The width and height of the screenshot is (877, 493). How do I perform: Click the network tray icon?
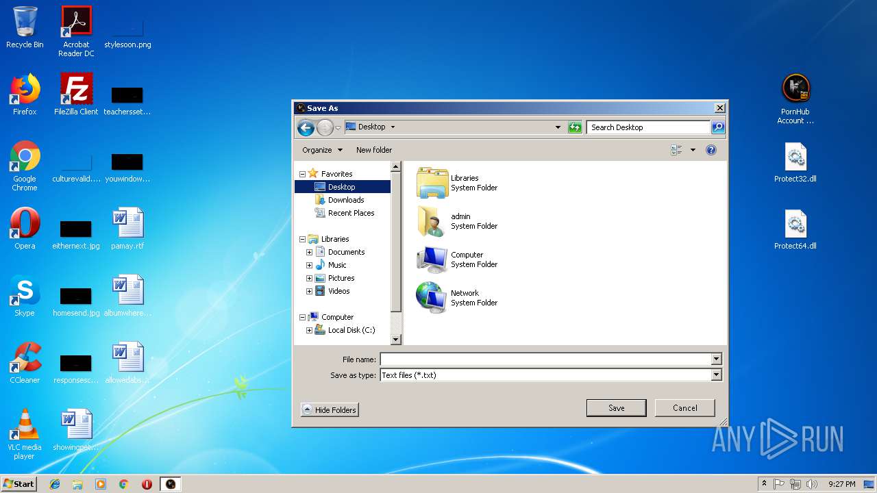[795, 484]
